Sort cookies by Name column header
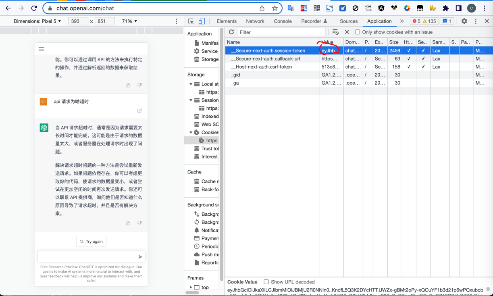The height and width of the screenshot is (296, 493). [x=272, y=42]
